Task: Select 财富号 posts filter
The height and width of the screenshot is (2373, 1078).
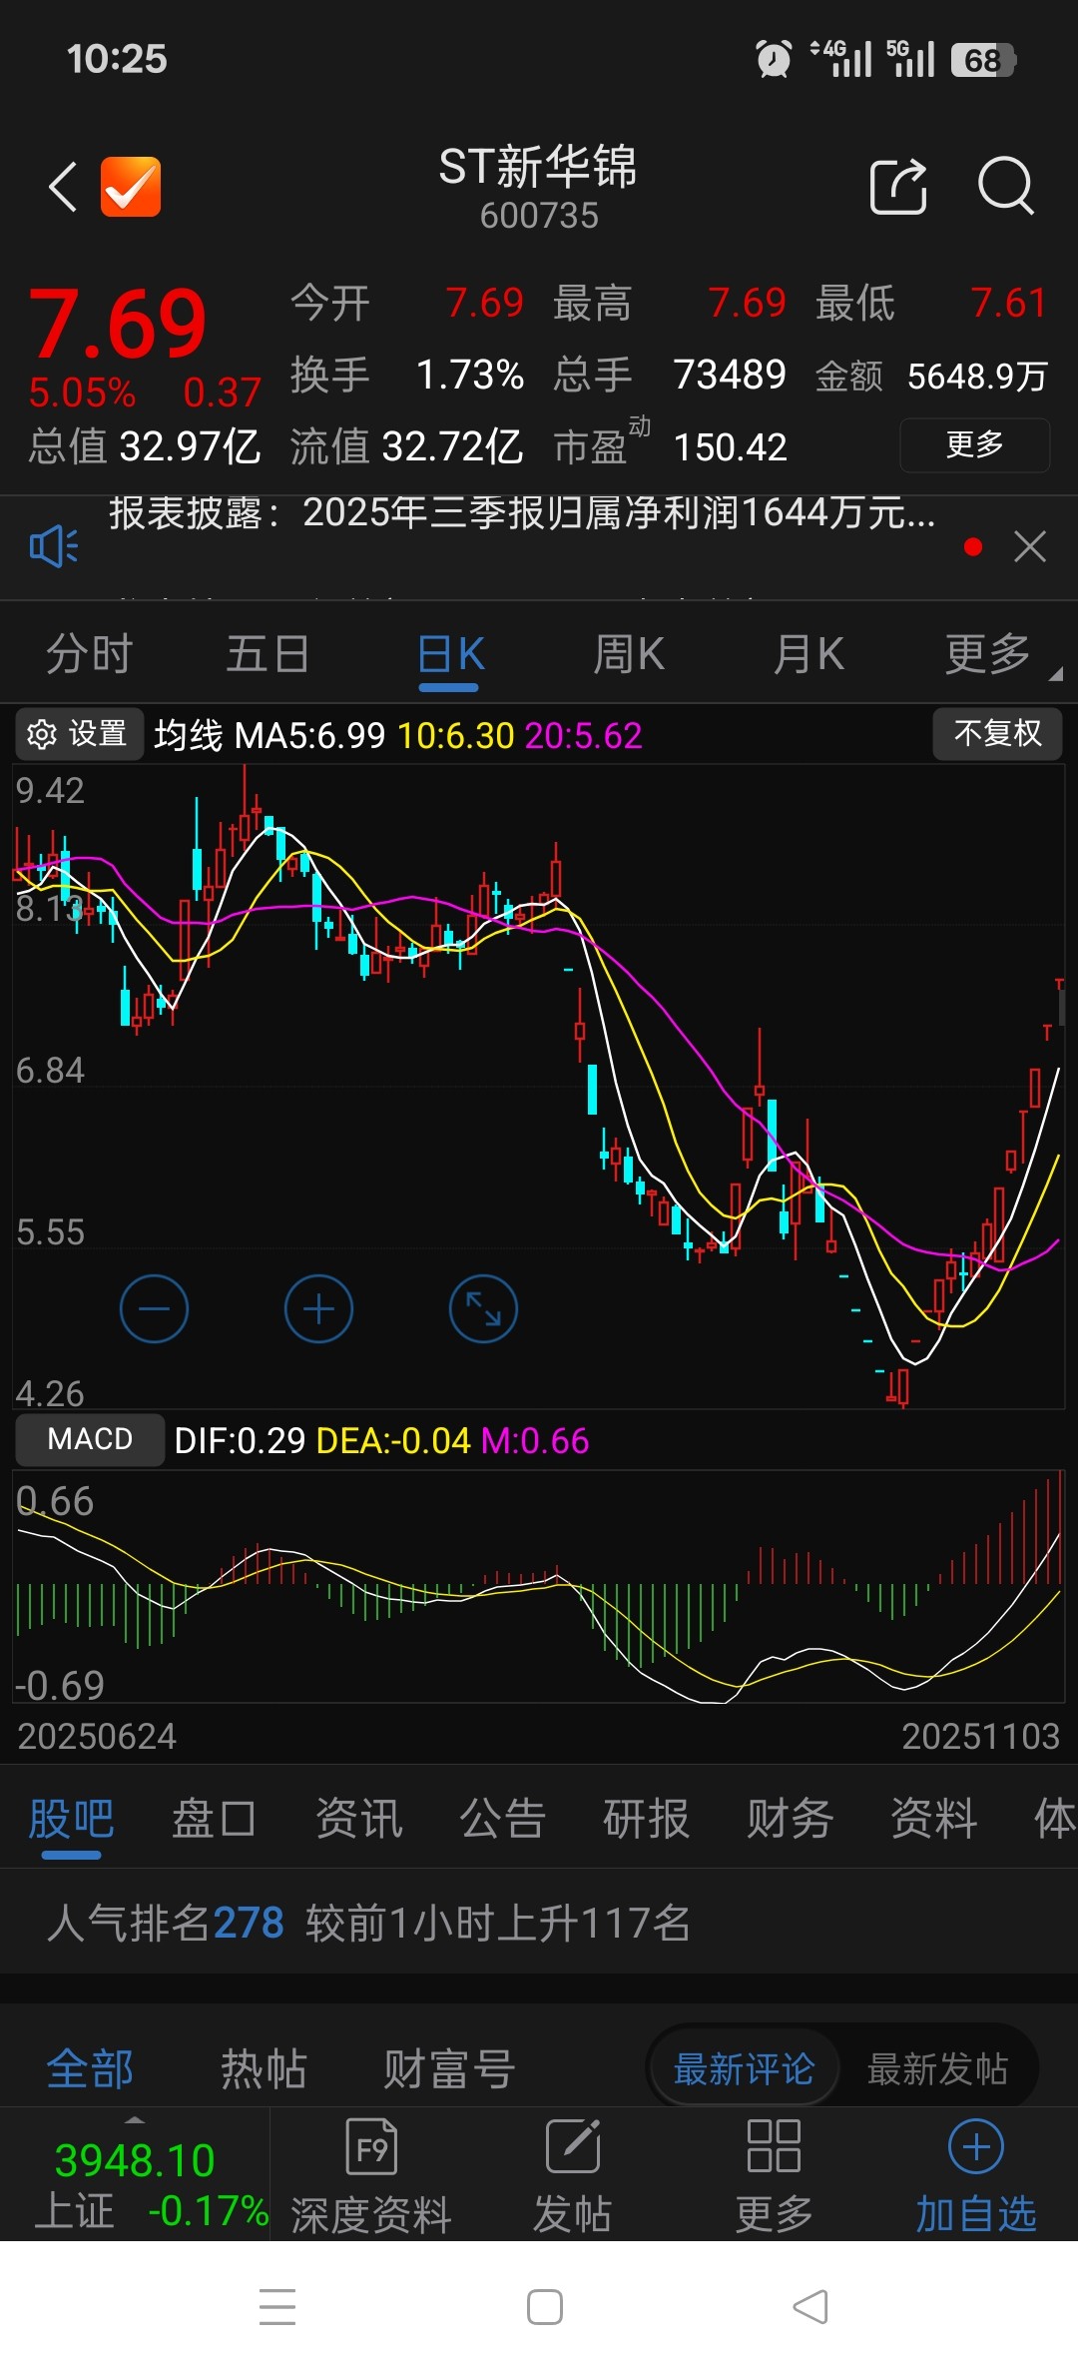Action: pyautogui.click(x=449, y=2068)
